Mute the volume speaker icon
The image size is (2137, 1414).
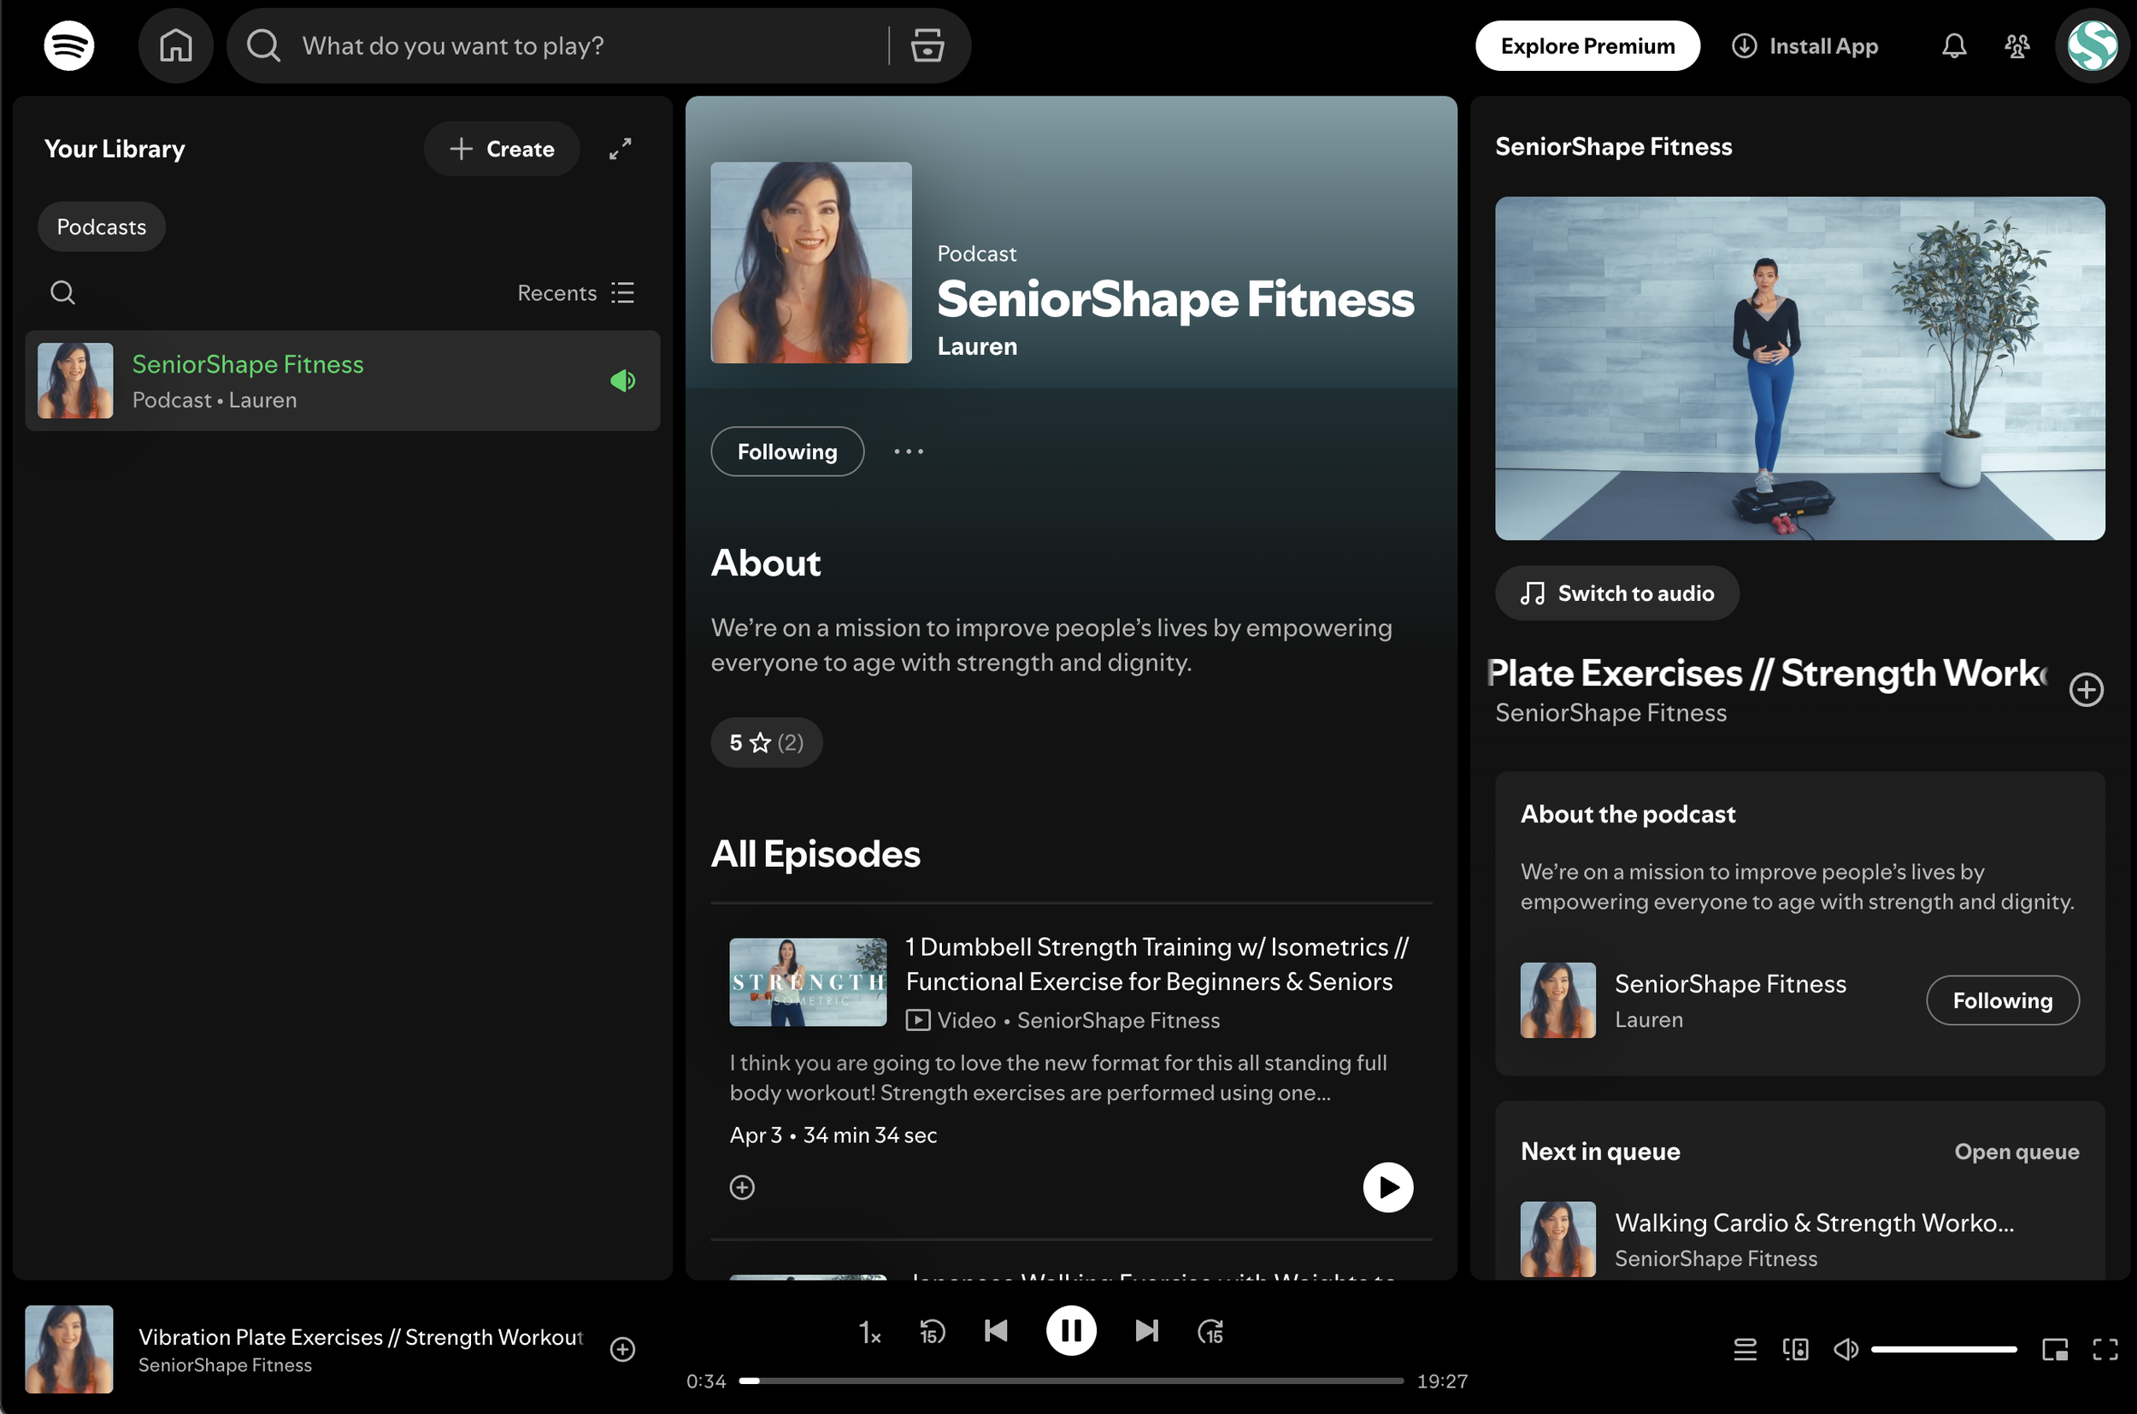tap(1846, 1349)
